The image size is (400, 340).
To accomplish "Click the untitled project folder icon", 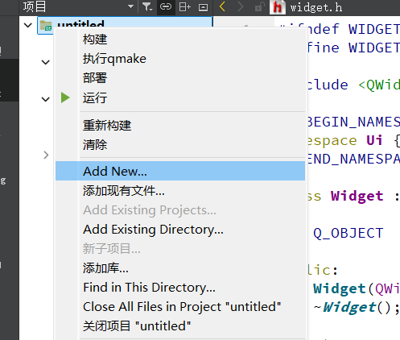I will (46, 26).
